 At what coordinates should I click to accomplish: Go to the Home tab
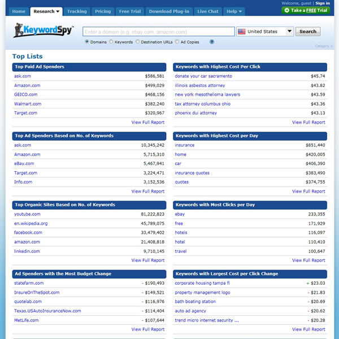(19, 11)
